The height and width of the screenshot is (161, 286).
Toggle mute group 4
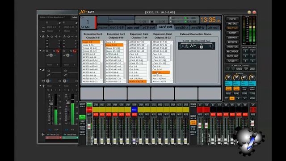click(252, 56)
